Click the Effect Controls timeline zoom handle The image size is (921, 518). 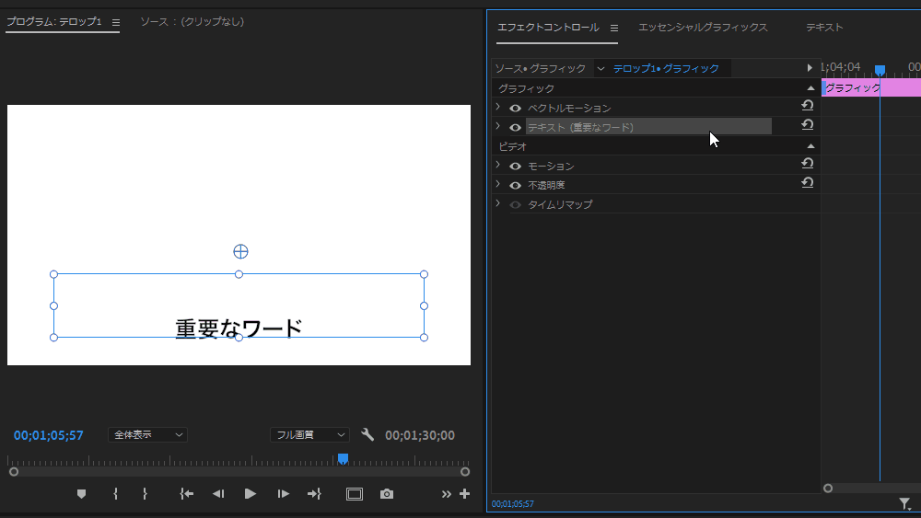[828, 488]
